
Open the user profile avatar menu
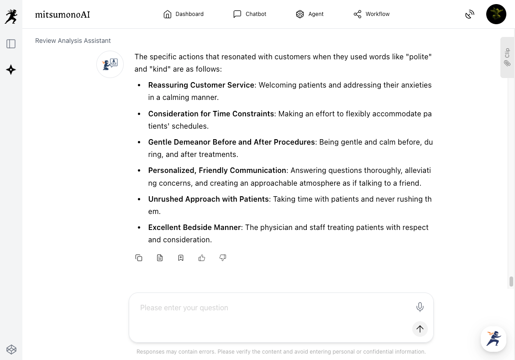pyautogui.click(x=496, y=14)
